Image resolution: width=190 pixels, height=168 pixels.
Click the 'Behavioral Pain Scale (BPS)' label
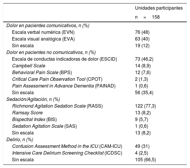point(42,73)
